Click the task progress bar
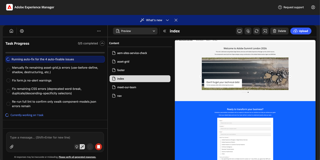Viewport: 320px width, 160px height. click(x=55, y=53)
